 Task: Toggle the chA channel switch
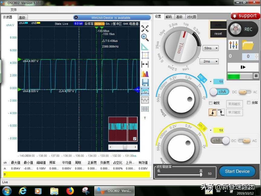coord(219,92)
